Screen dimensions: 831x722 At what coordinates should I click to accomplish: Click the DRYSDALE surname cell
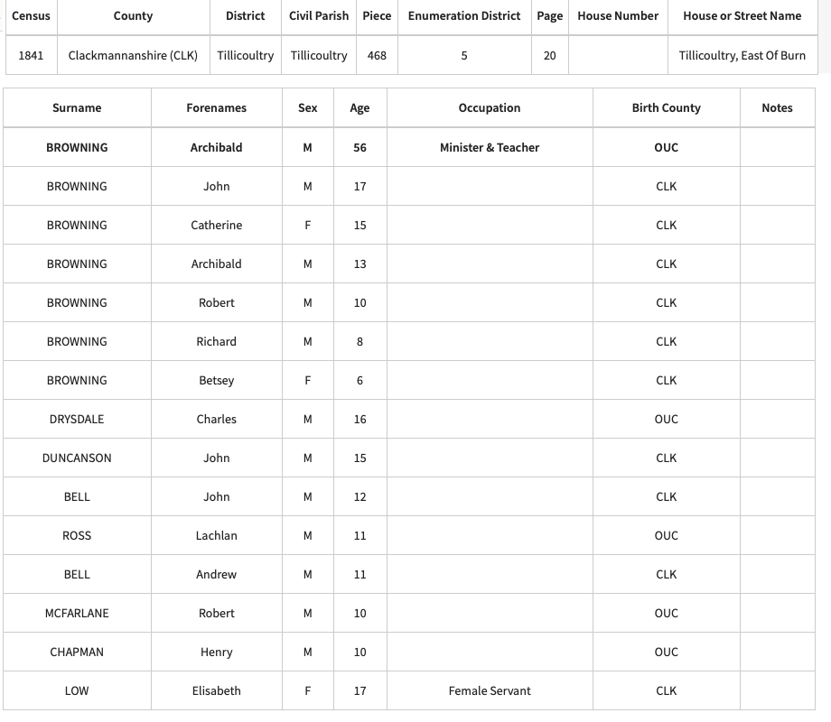pos(77,419)
